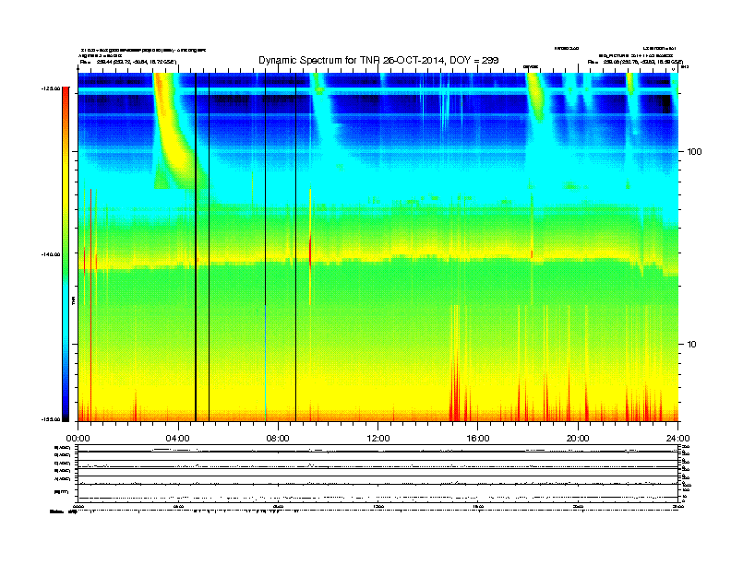Viewport: 731px width, 564px height.
Task: Select the 20:00 time axis label
Action: 578,439
